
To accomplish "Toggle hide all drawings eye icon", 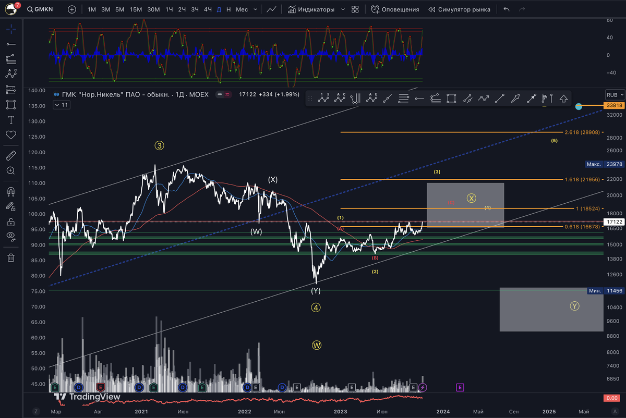I will pos(11,236).
